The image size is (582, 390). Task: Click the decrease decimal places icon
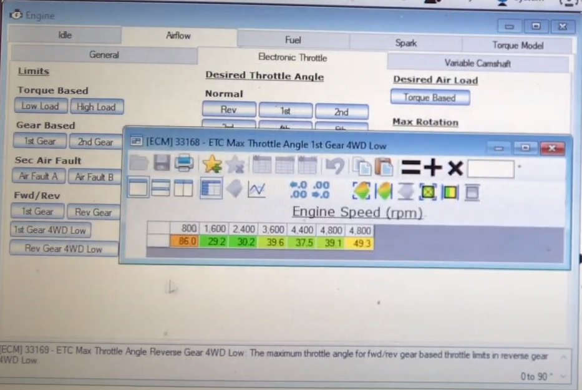coord(298,190)
